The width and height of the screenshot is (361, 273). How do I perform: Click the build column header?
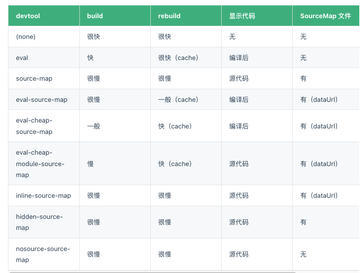(x=115, y=16)
